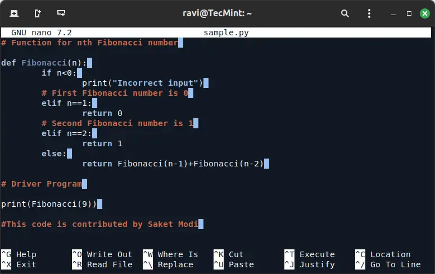
Task: Click the ^O Write Out shortcut
Action: pos(102,254)
